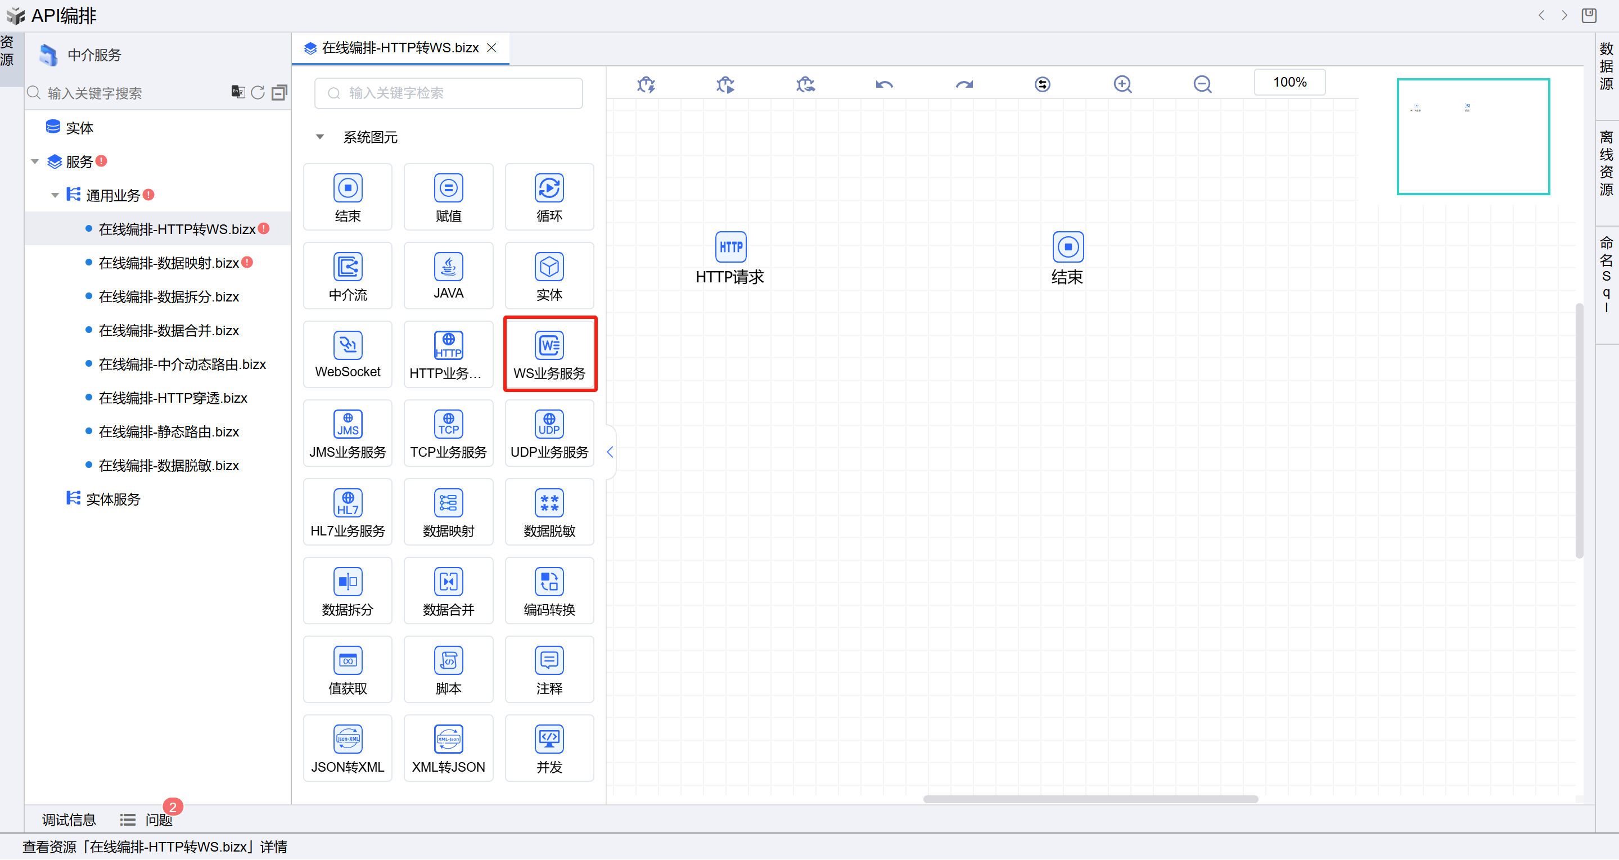Open the 数据源 side tab
Image resolution: width=1619 pixels, height=860 pixels.
click(1607, 66)
